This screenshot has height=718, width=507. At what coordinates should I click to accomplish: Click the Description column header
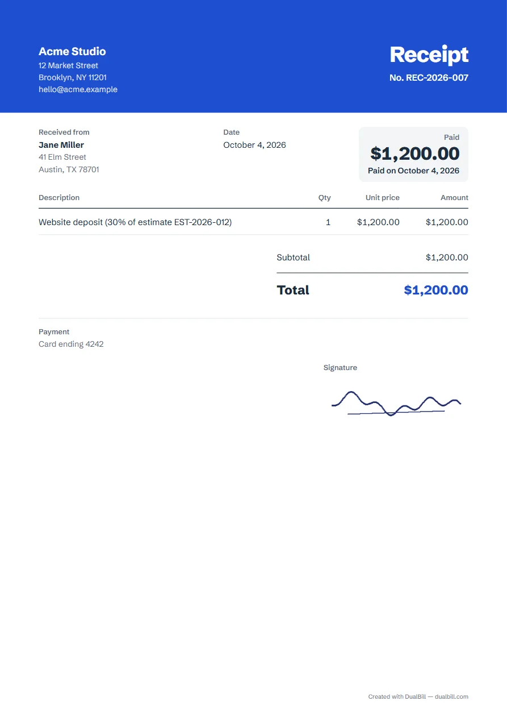[x=59, y=198]
